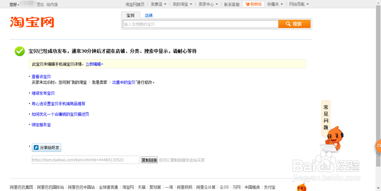Click the 复制链接 copy link button

(x=149, y=160)
